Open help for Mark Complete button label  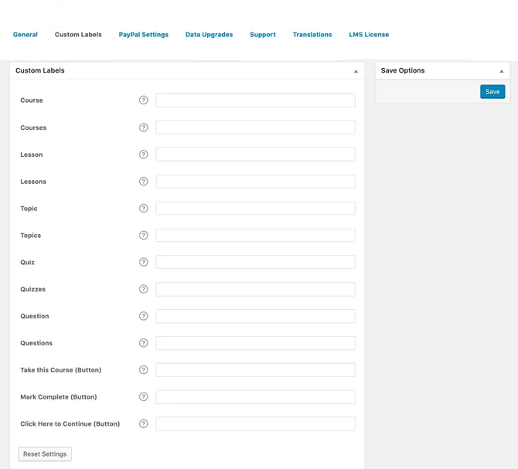tap(143, 397)
